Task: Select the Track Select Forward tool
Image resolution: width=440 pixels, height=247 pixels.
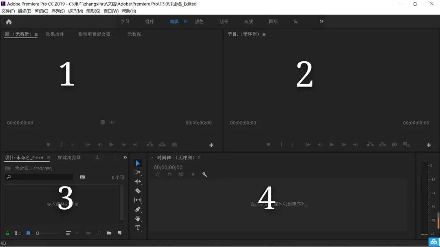Action: click(138, 172)
